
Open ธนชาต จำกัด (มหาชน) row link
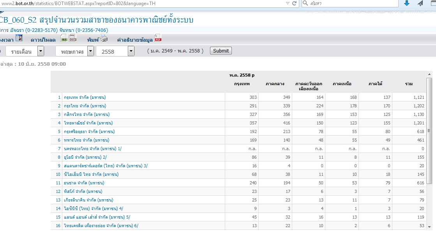pyautogui.click(x=84, y=183)
